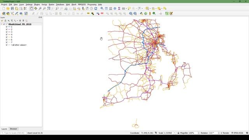Viewport: 249px width, 140px height.
Task: Select the Pan Map hand tool
Action: [31, 9]
